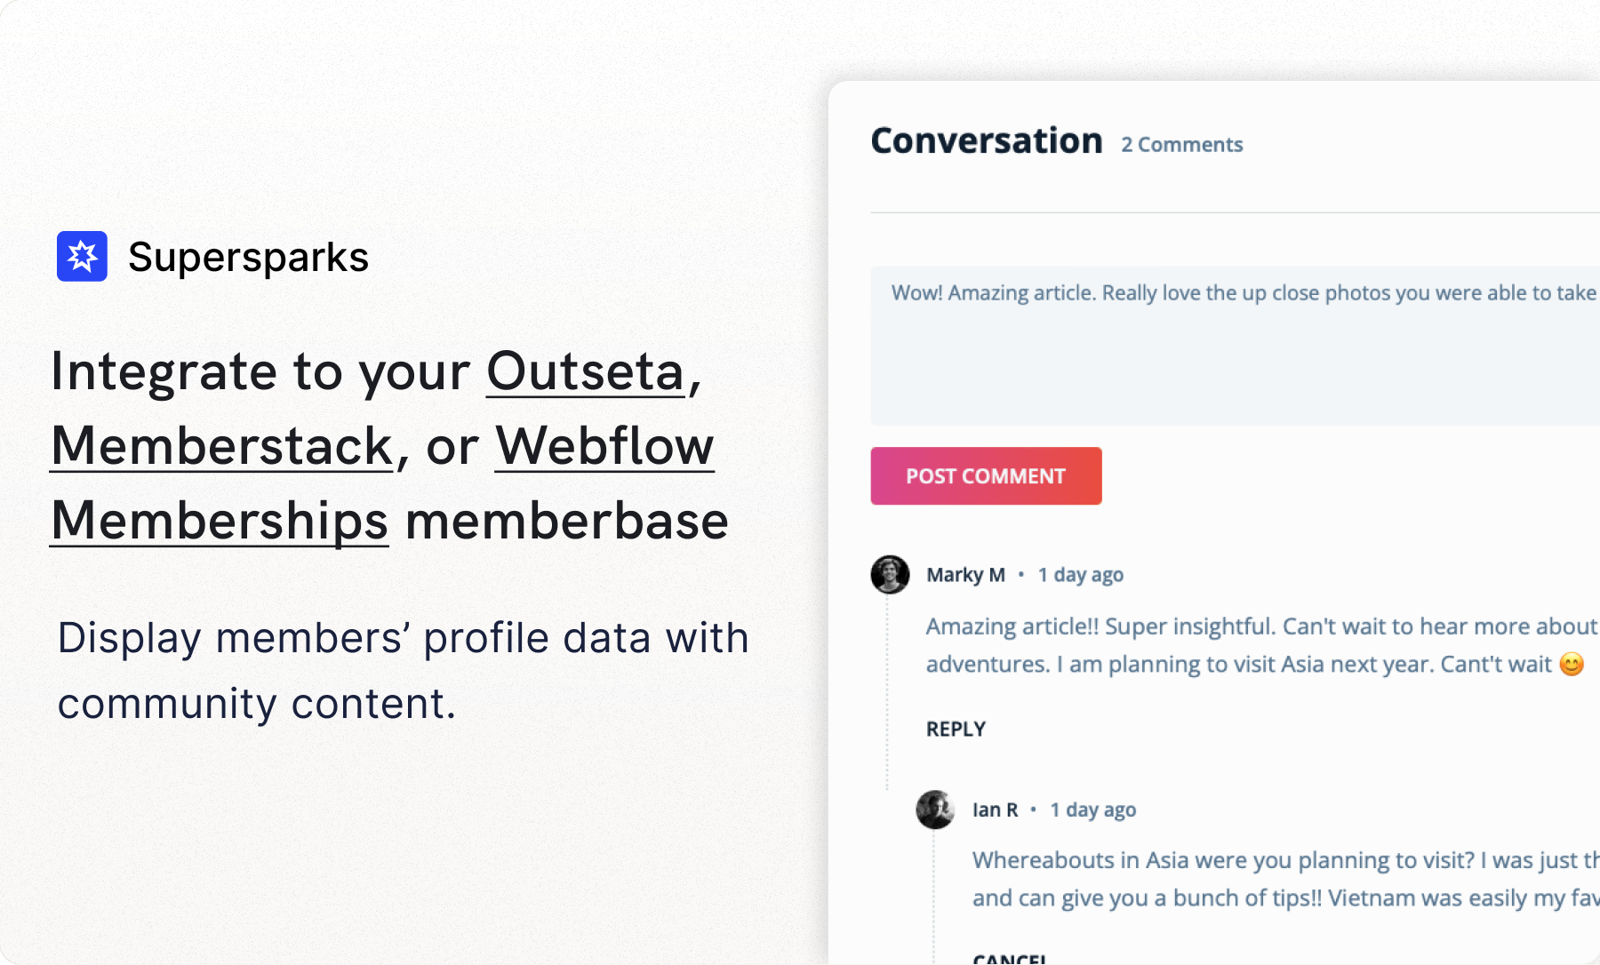Click the Supersparks brand name text
The height and width of the screenshot is (965, 1600).
[248, 258]
